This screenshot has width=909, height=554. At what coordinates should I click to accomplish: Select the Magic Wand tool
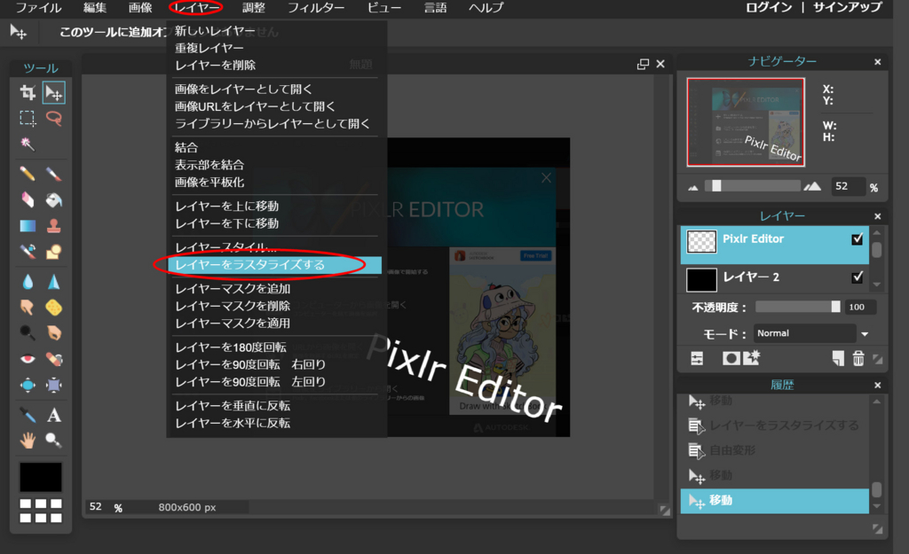tap(28, 144)
